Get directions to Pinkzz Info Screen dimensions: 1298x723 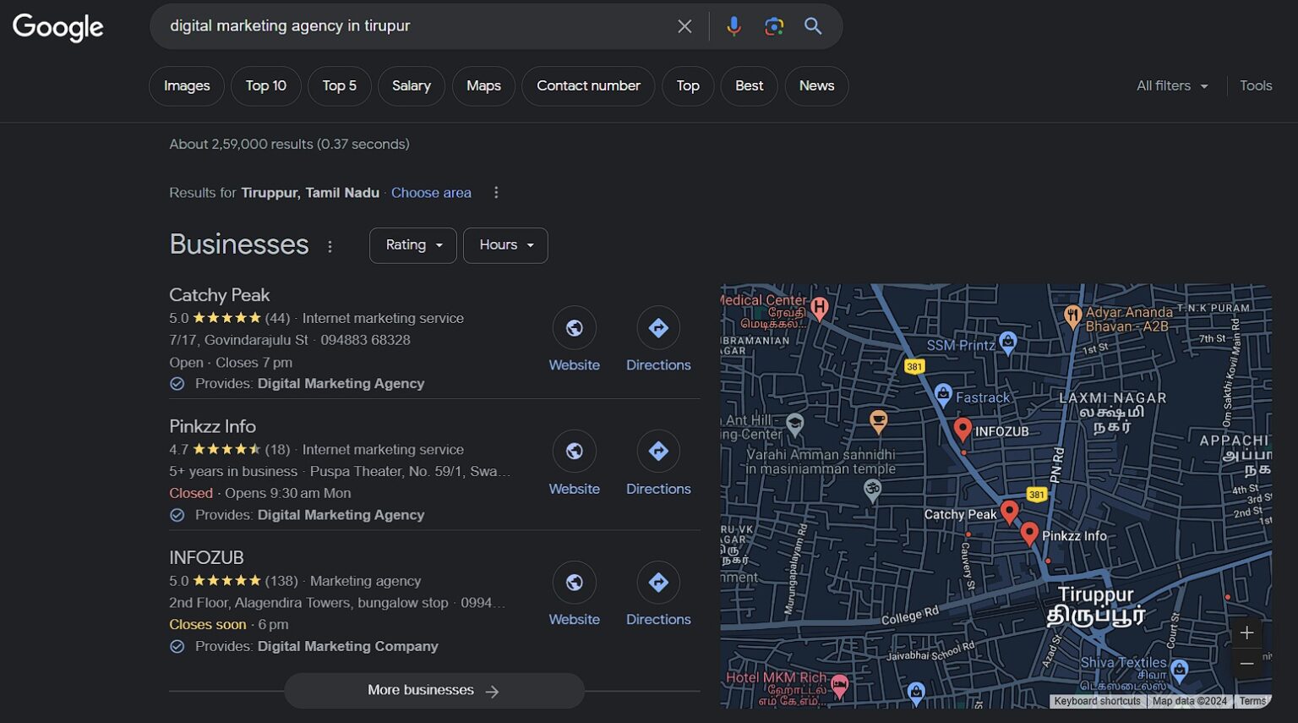click(658, 452)
